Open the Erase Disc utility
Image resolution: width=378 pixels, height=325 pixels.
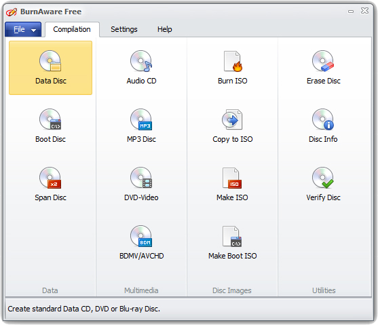click(323, 67)
